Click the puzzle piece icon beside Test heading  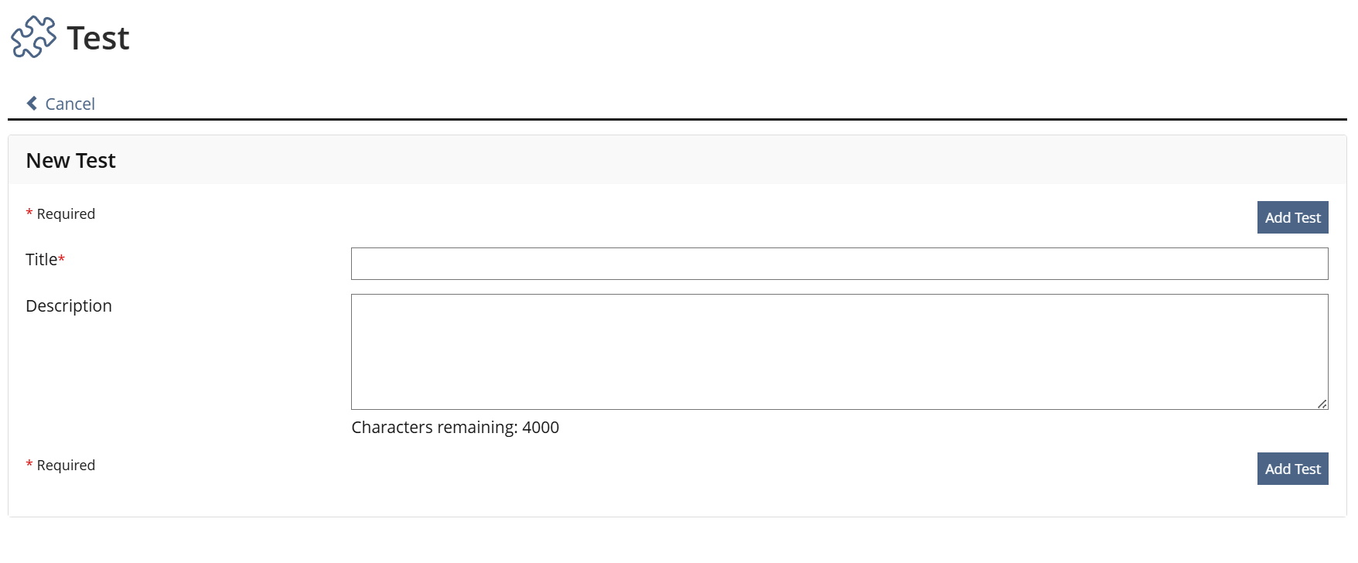(33, 37)
